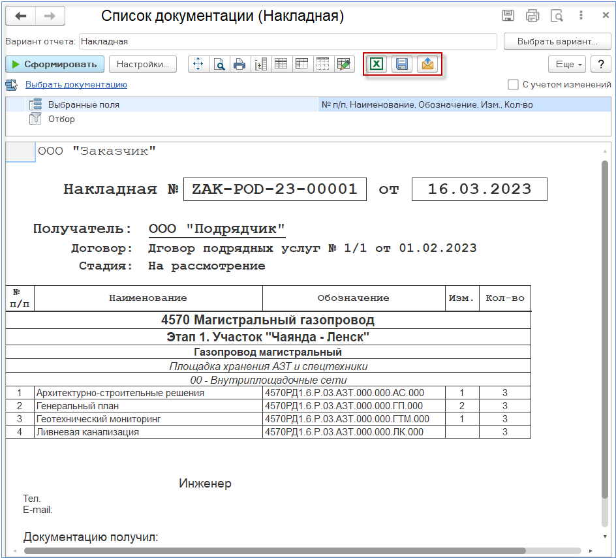The image size is (616, 558).
Task: Click the edit table pencil icon
Action: [344, 64]
